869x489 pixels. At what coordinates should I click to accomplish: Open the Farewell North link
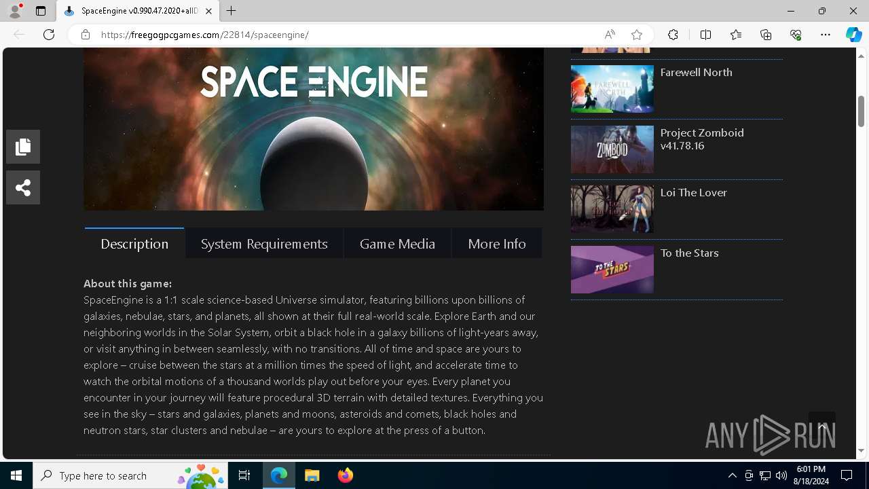(x=697, y=72)
